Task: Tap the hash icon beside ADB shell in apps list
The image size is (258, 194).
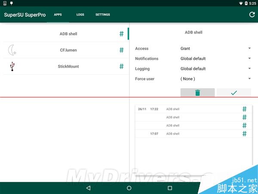Action: (121, 34)
